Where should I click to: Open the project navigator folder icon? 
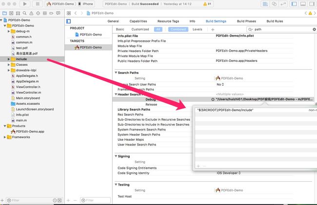[x=4, y=13]
